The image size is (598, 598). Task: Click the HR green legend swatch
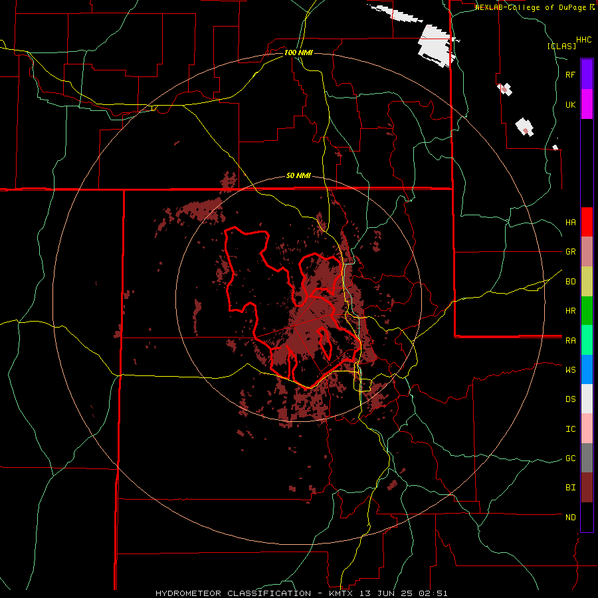pos(587,311)
